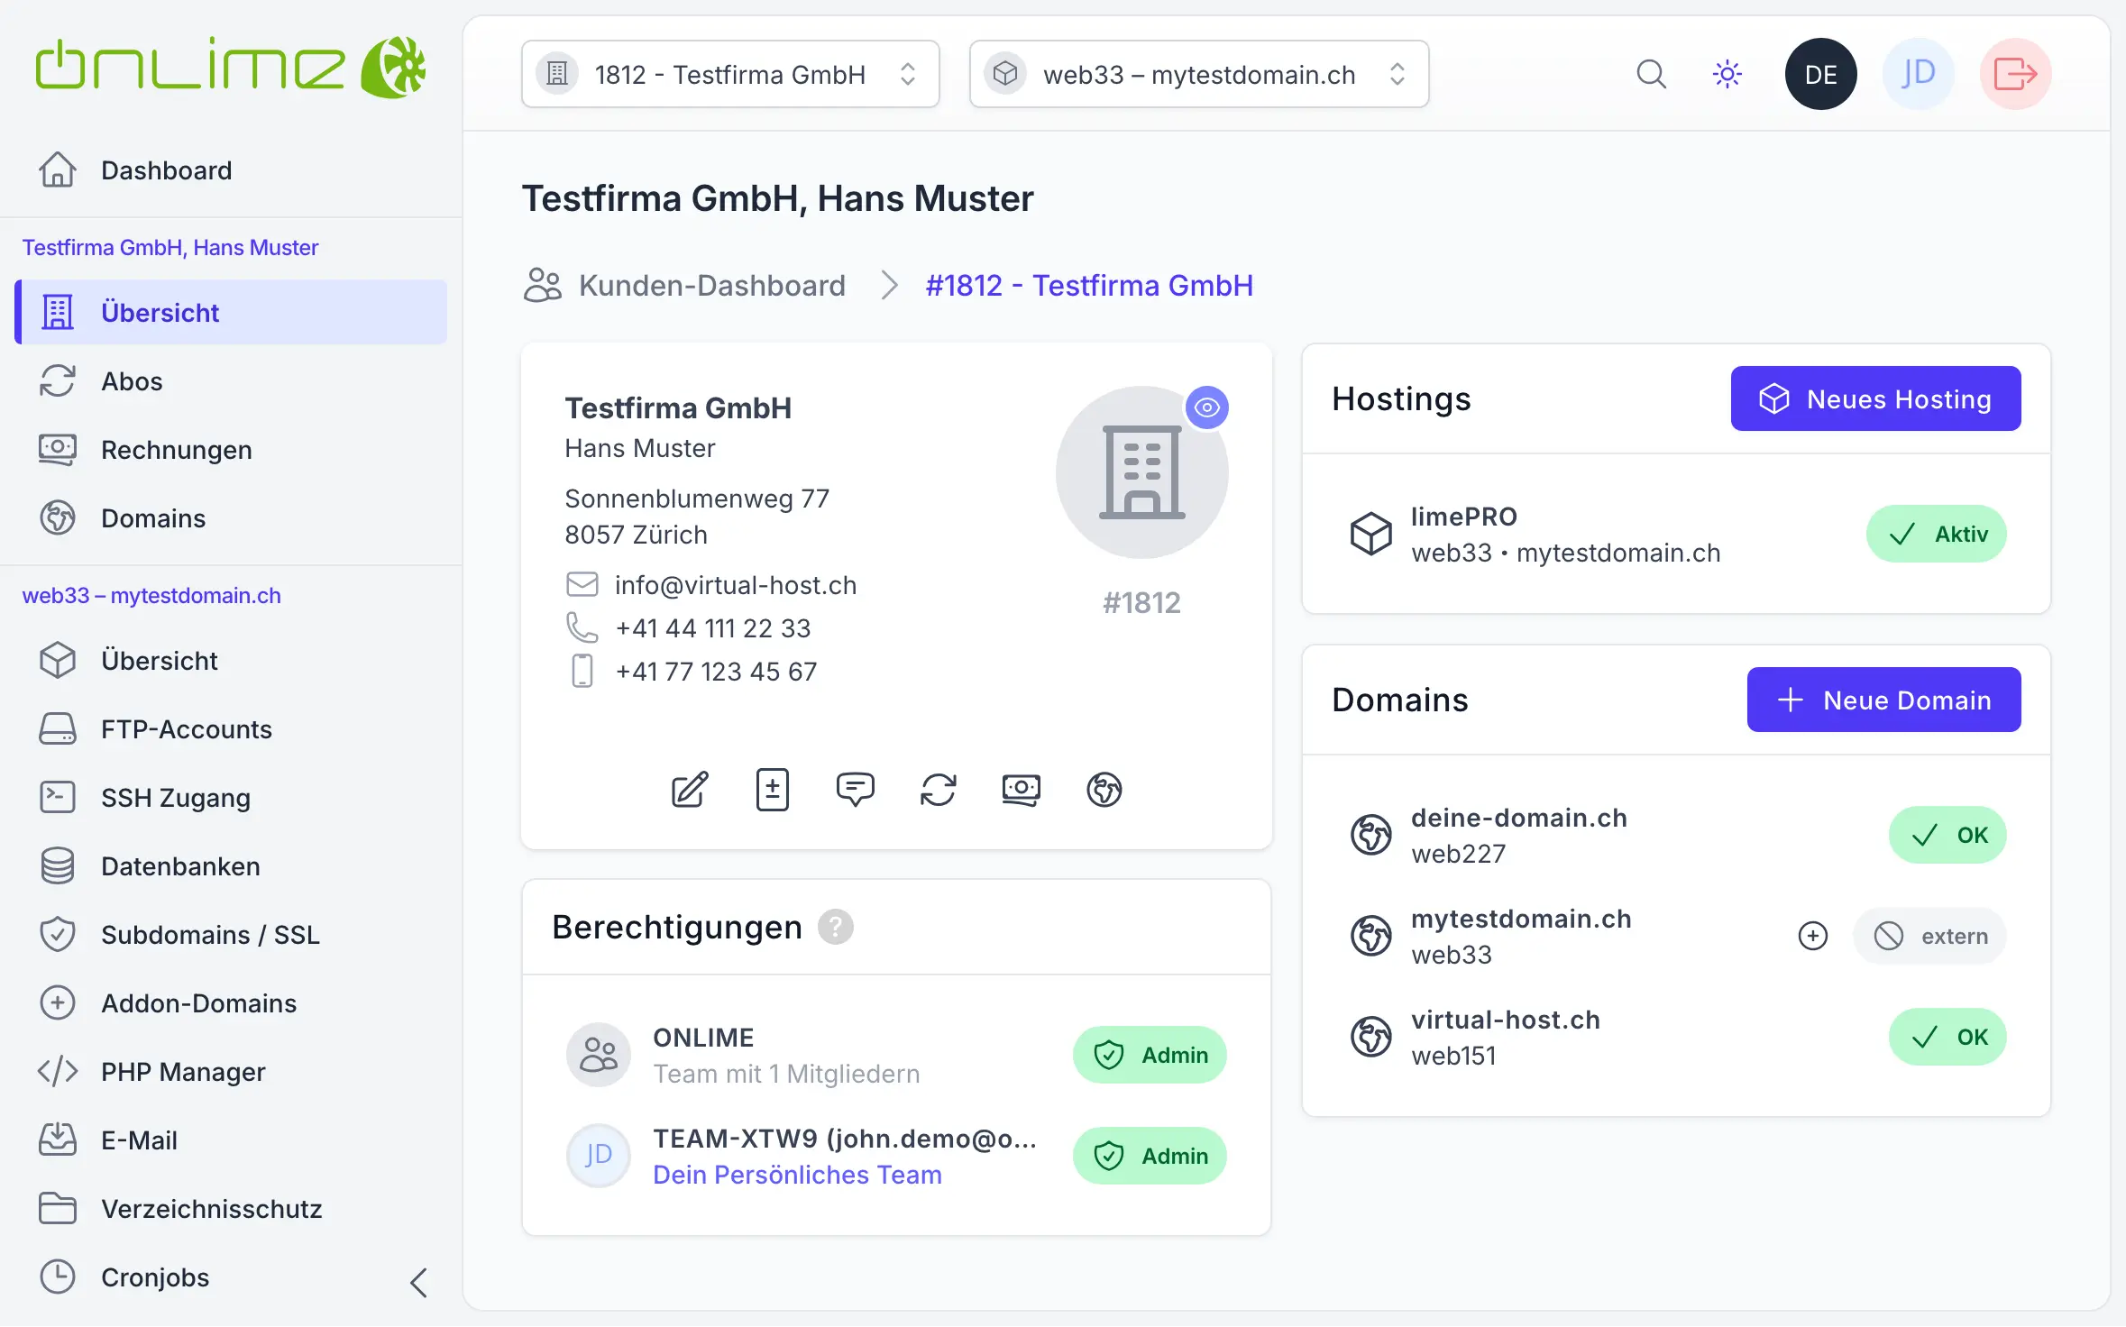Open the comment bubble icon on customer card
Image resolution: width=2126 pixels, height=1327 pixels.
[x=856, y=789]
